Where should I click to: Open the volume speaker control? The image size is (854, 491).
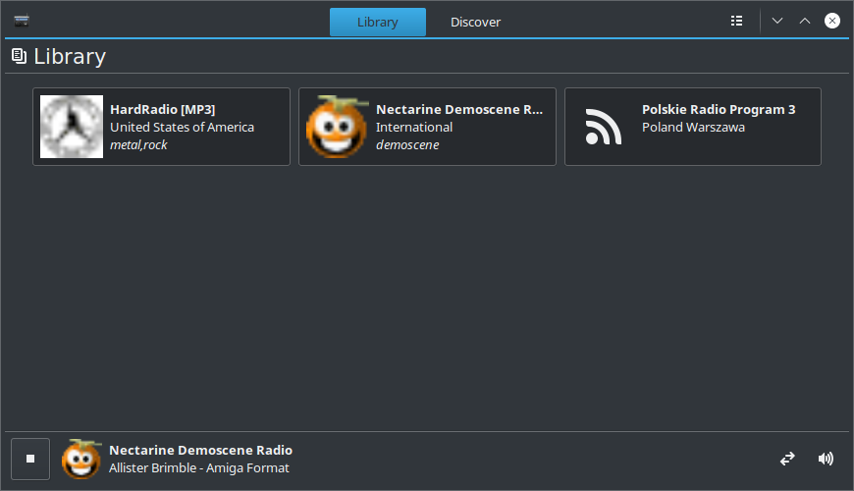coord(826,459)
